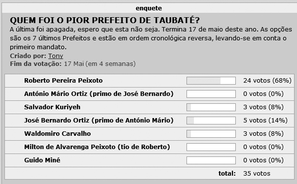
Task: Click the Waldomiro Carvalho vote bar
Action: 211,134
